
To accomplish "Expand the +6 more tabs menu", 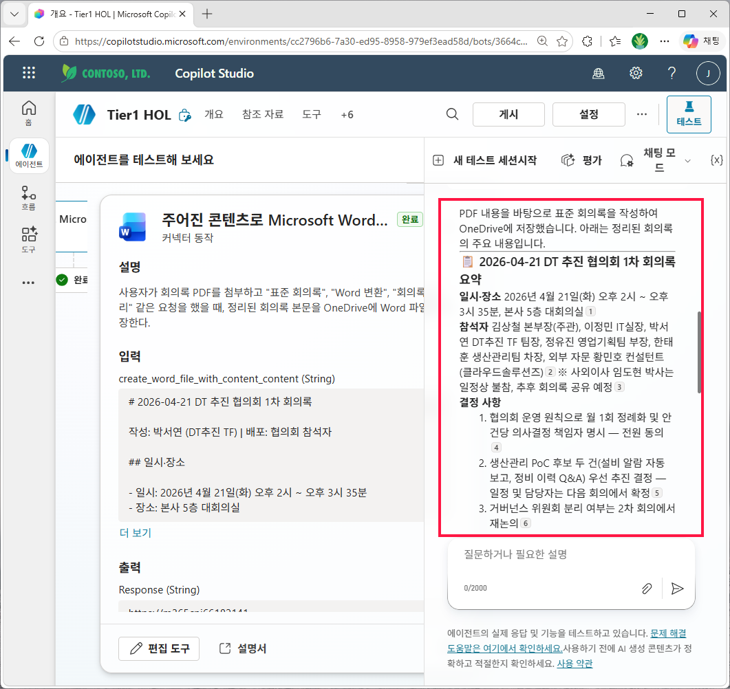I will coord(347,114).
